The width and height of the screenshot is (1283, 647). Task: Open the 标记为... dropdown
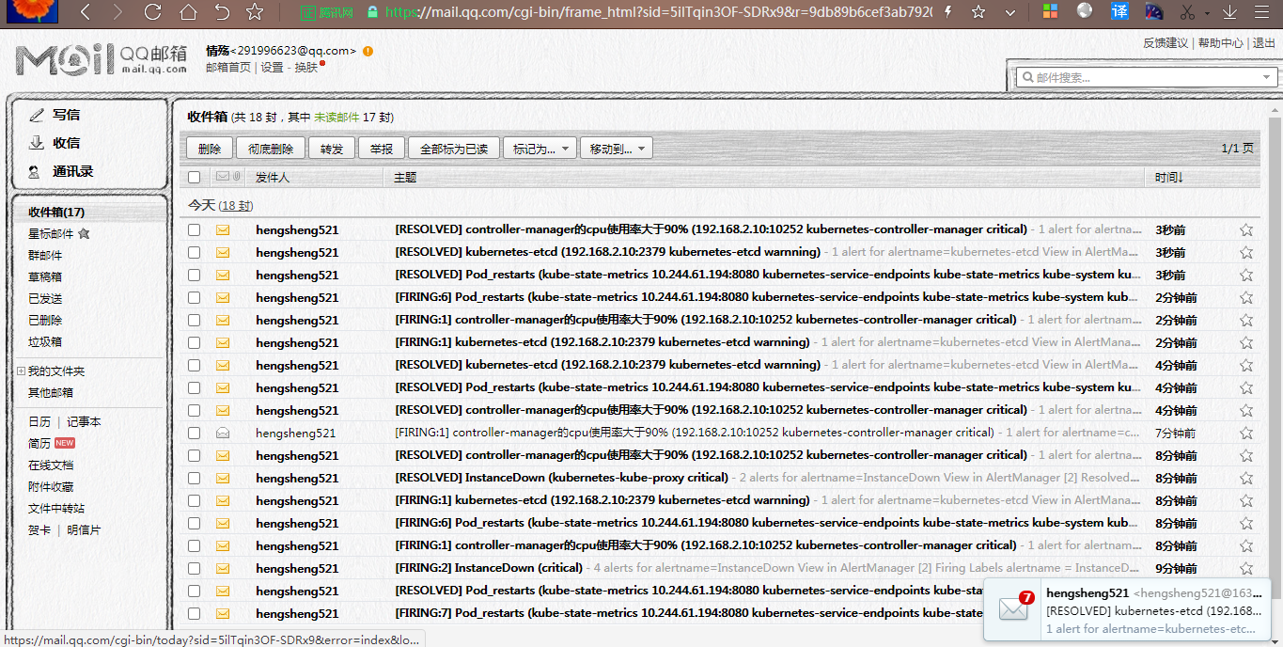tap(540, 149)
